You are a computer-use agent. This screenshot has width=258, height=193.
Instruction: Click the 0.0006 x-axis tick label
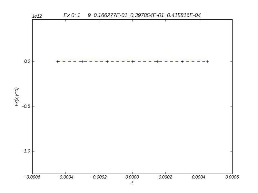point(232,177)
